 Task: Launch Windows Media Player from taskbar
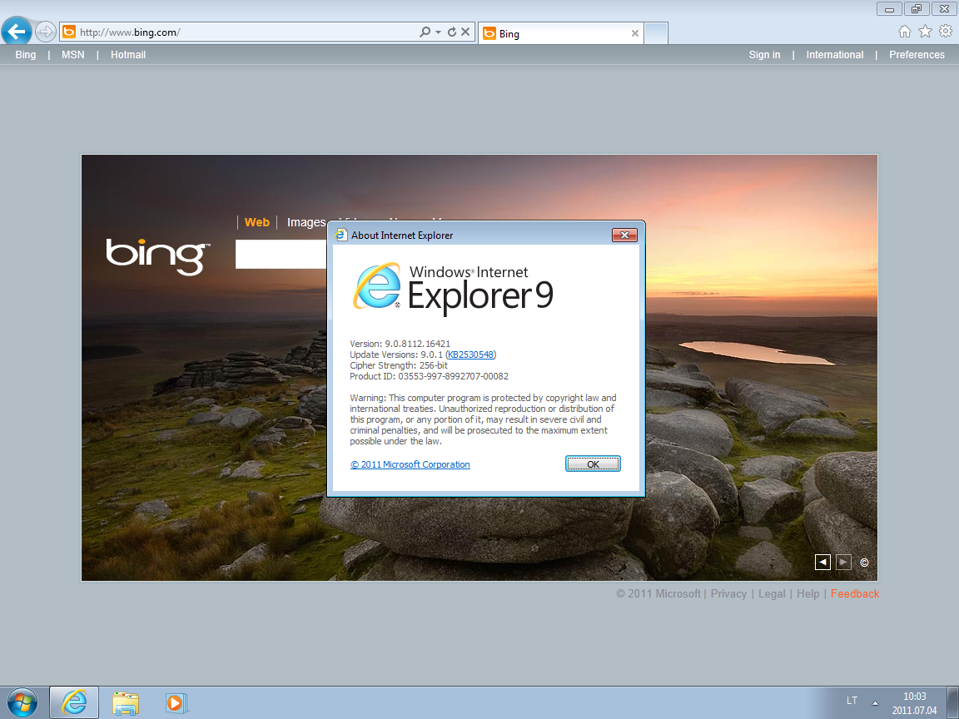point(176,702)
